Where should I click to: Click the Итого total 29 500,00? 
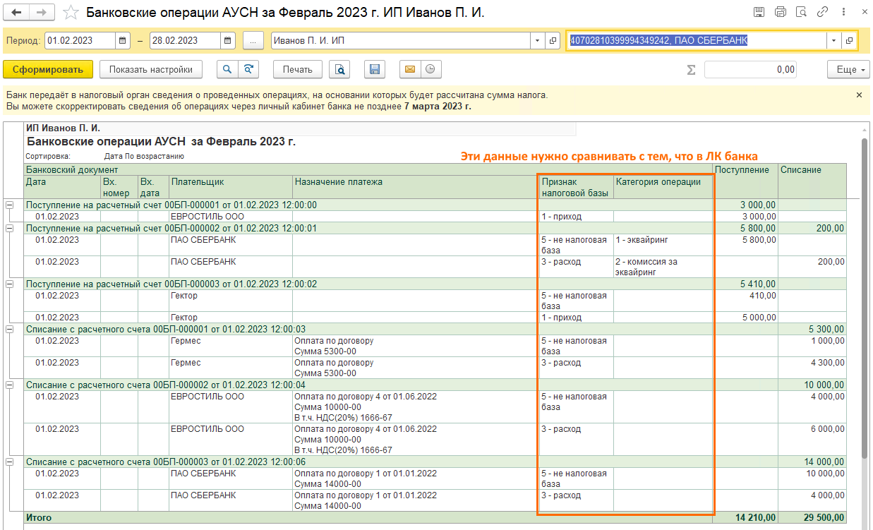[812, 518]
